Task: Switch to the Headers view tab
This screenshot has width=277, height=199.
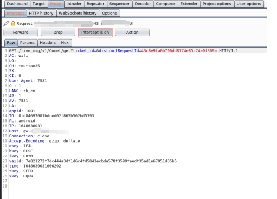Action: (48, 43)
